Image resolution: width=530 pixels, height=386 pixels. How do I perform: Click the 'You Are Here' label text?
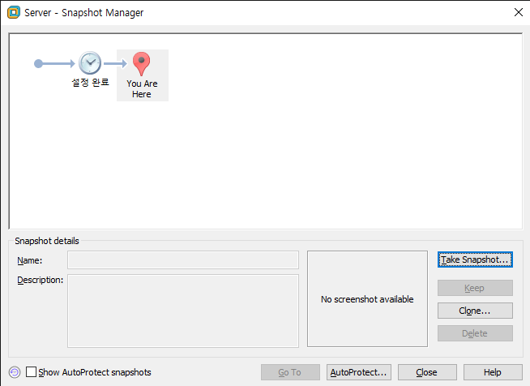coord(142,88)
